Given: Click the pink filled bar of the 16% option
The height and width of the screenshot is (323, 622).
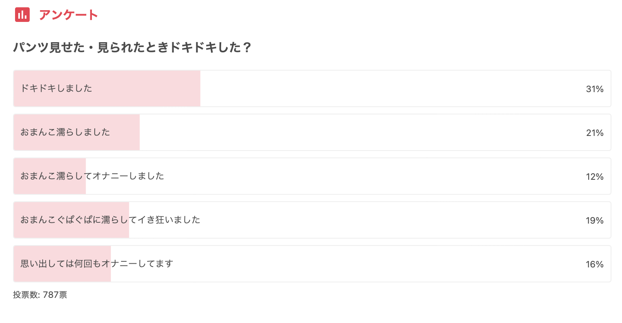Looking at the screenshot, I should pos(62,264).
